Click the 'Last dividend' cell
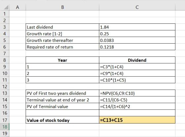The image size is (185, 137). click(62, 27)
